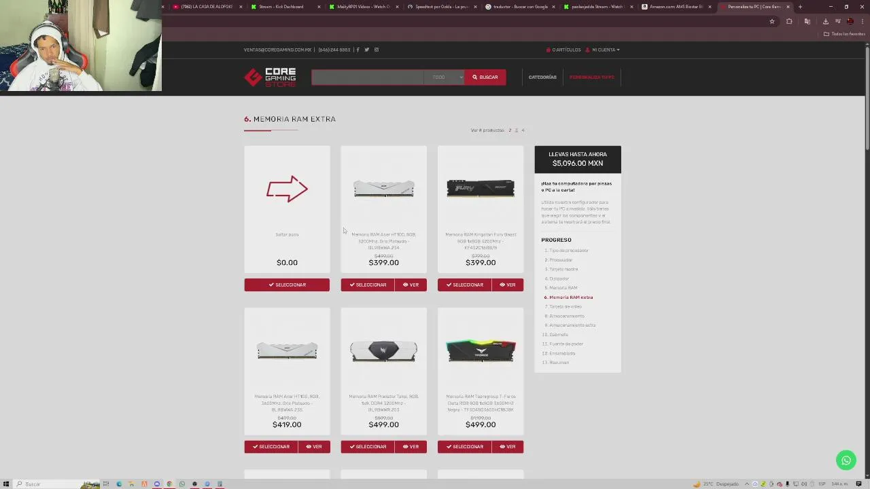Select Teamgroup T-Force Delta RGB RAM

pos(464,446)
